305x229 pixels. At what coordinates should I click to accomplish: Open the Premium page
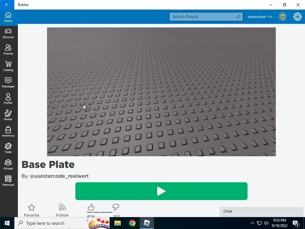[8, 181]
